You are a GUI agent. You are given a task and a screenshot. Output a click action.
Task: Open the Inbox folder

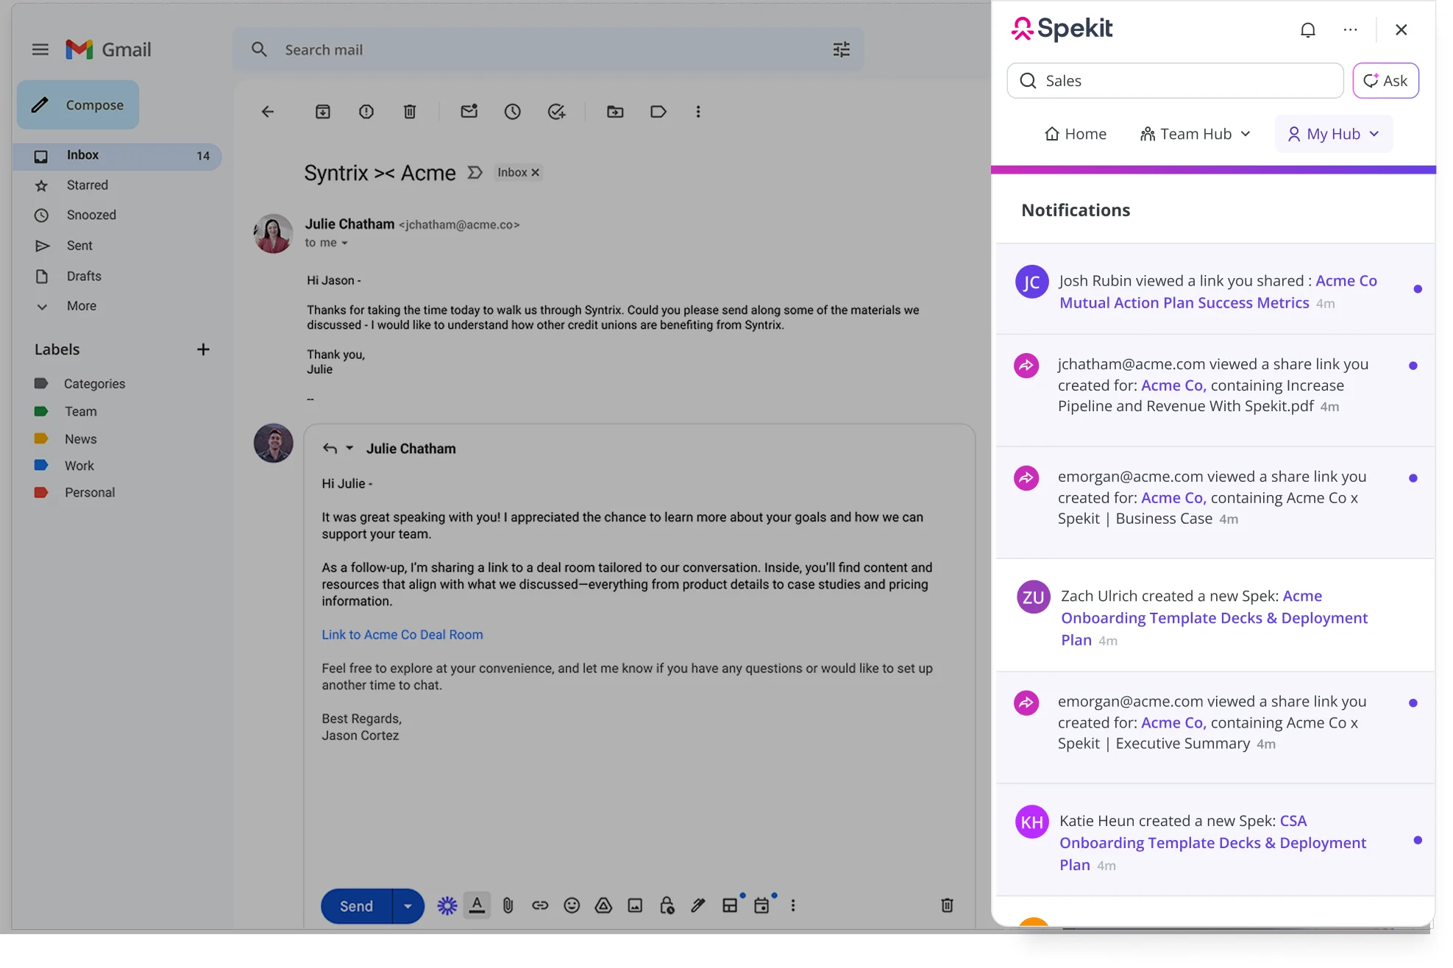point(118,156)
